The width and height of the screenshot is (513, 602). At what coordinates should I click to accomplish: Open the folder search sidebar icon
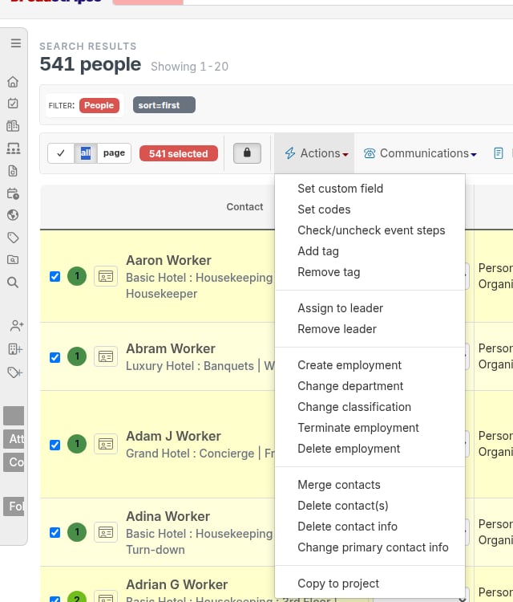(x=13, y=260)
